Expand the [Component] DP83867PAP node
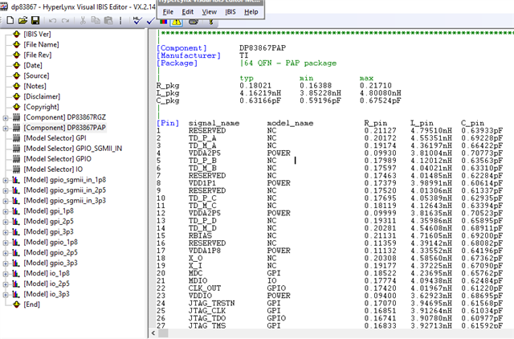Image resolution: width=514 pixels, height=339 pixels. point(6,129)
